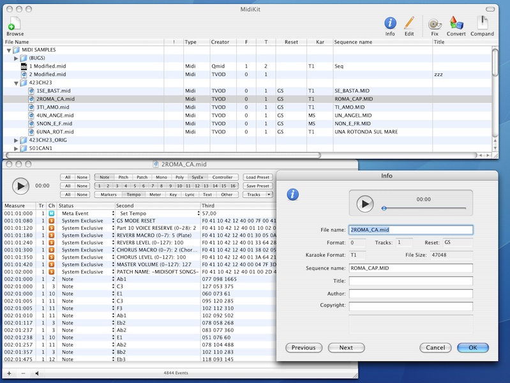
Task: Click the Creator column header
Action: (222, 41)
